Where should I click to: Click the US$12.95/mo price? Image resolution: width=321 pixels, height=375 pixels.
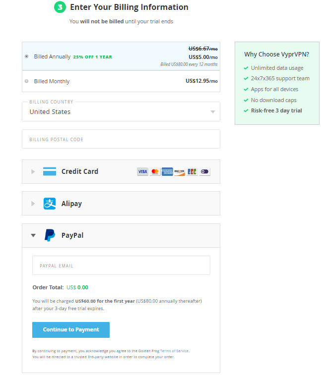[x=202, y=81]
